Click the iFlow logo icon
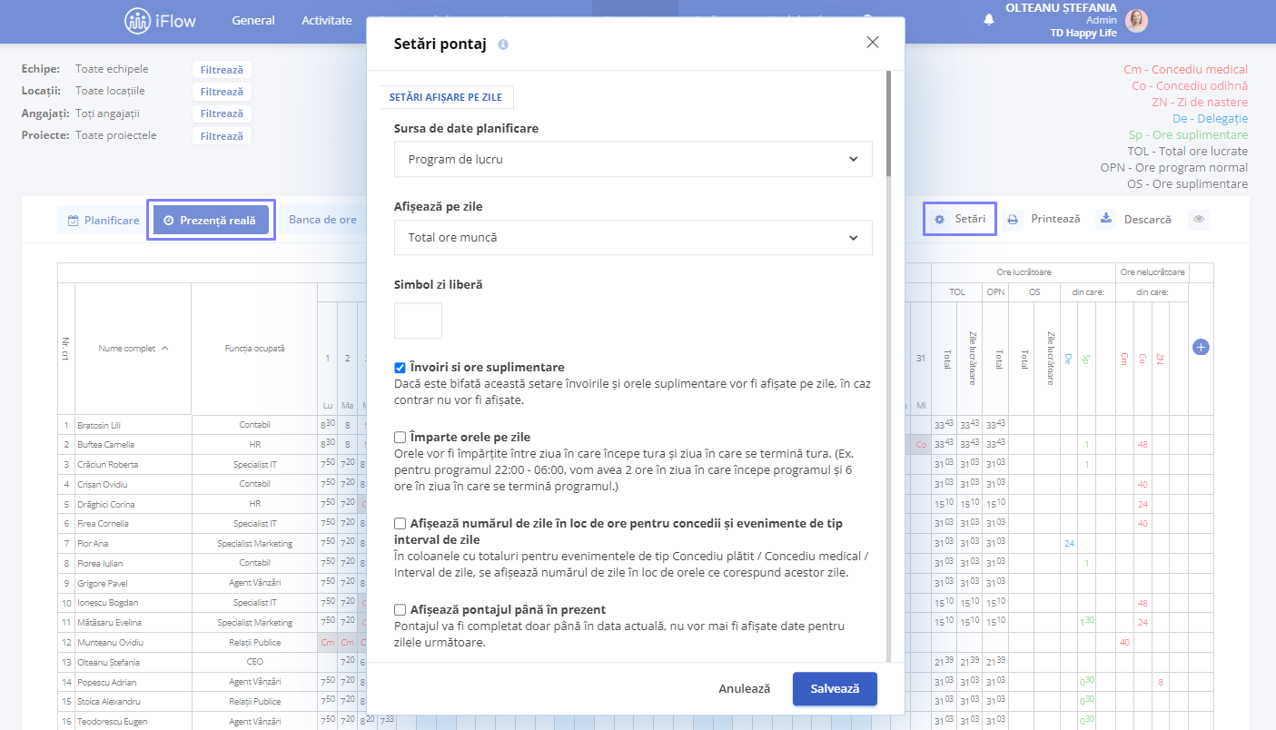Image resolution: width=1276 pixels, height=730 pixels. (137, 21)
